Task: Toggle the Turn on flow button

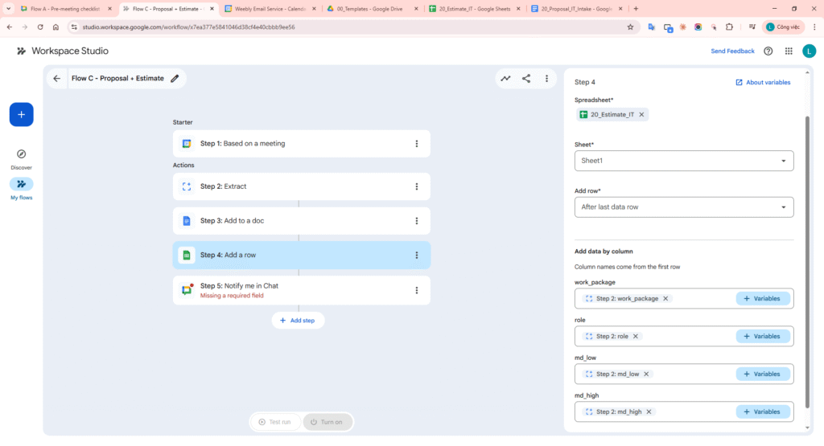Action: pyautogui.click(x=327, y=422)
